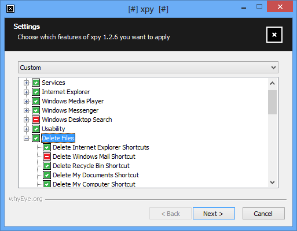Toggle the Delete Files checkbox
This screenshot has width=297, height=231.
coord(36,138)
